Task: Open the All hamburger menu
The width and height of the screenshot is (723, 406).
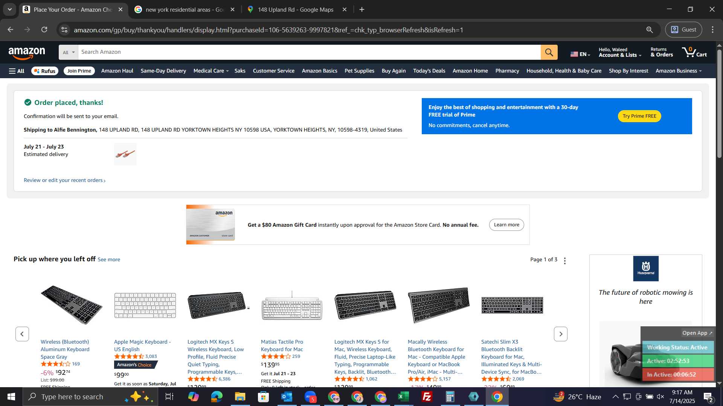Action: [x=17, y=71]
